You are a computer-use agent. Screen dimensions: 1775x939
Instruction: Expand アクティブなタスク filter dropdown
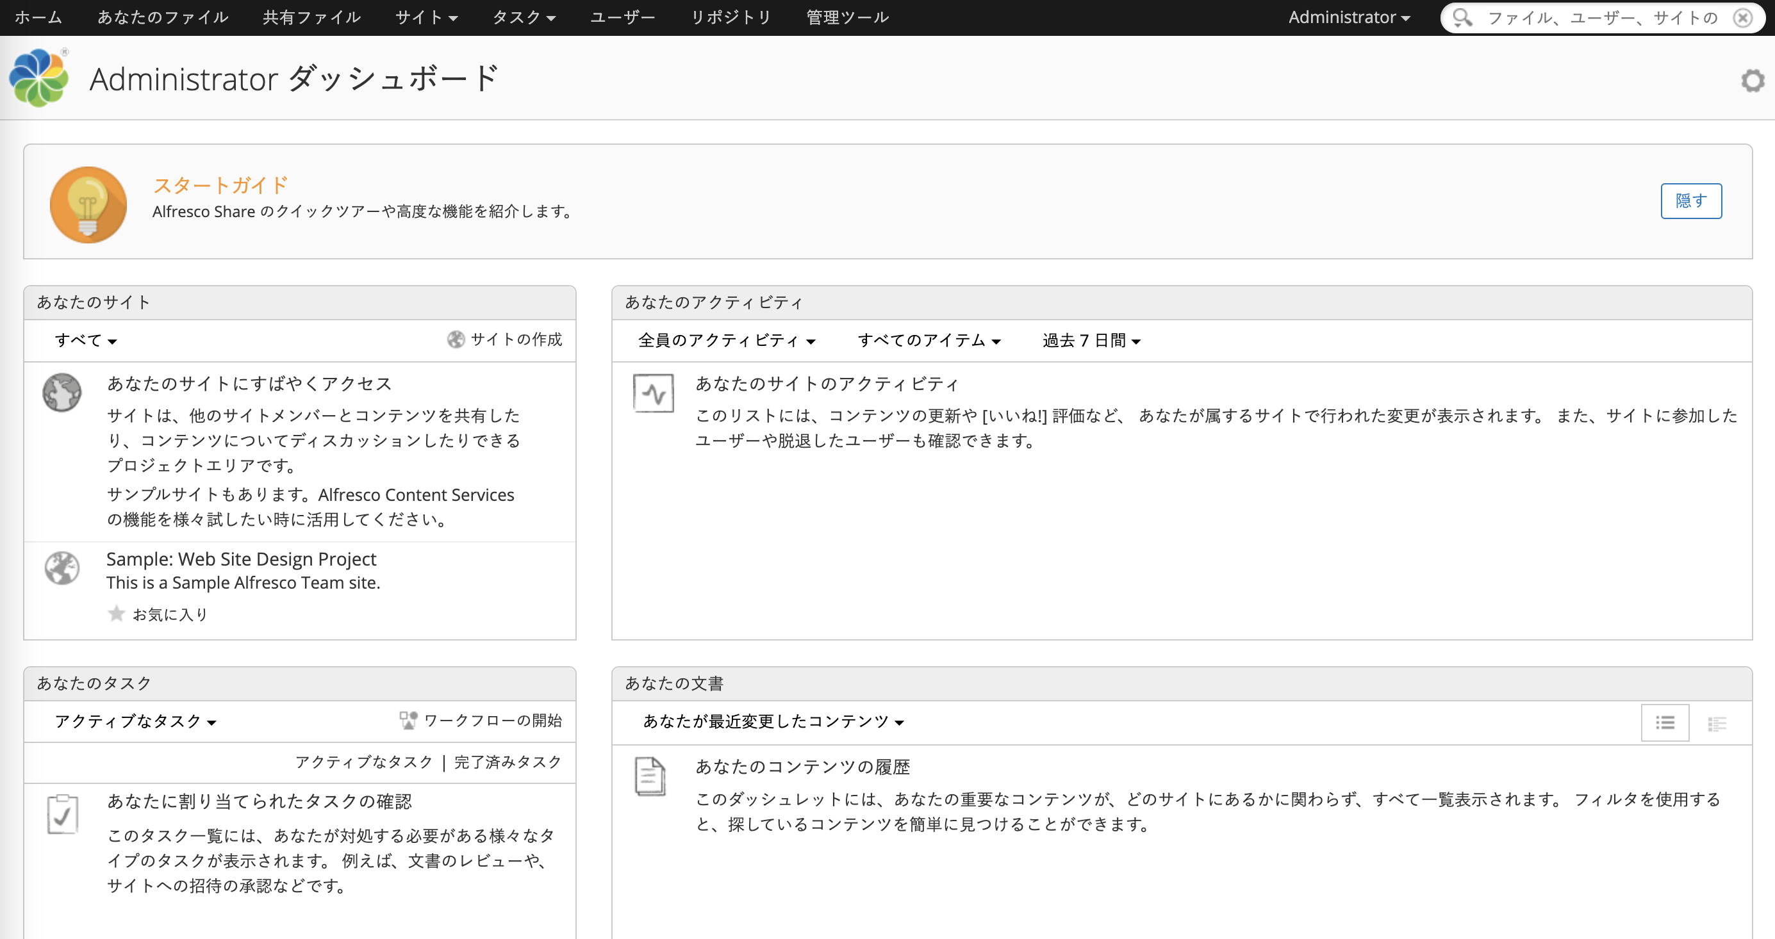point(135,721)
